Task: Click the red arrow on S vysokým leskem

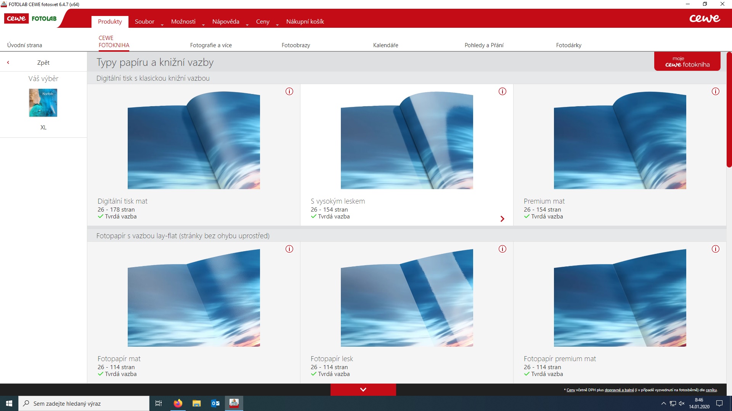Action: click(502, 219)
